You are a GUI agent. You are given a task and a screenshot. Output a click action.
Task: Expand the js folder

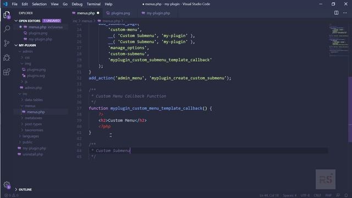pyautogui.click(x=26, y=81)
